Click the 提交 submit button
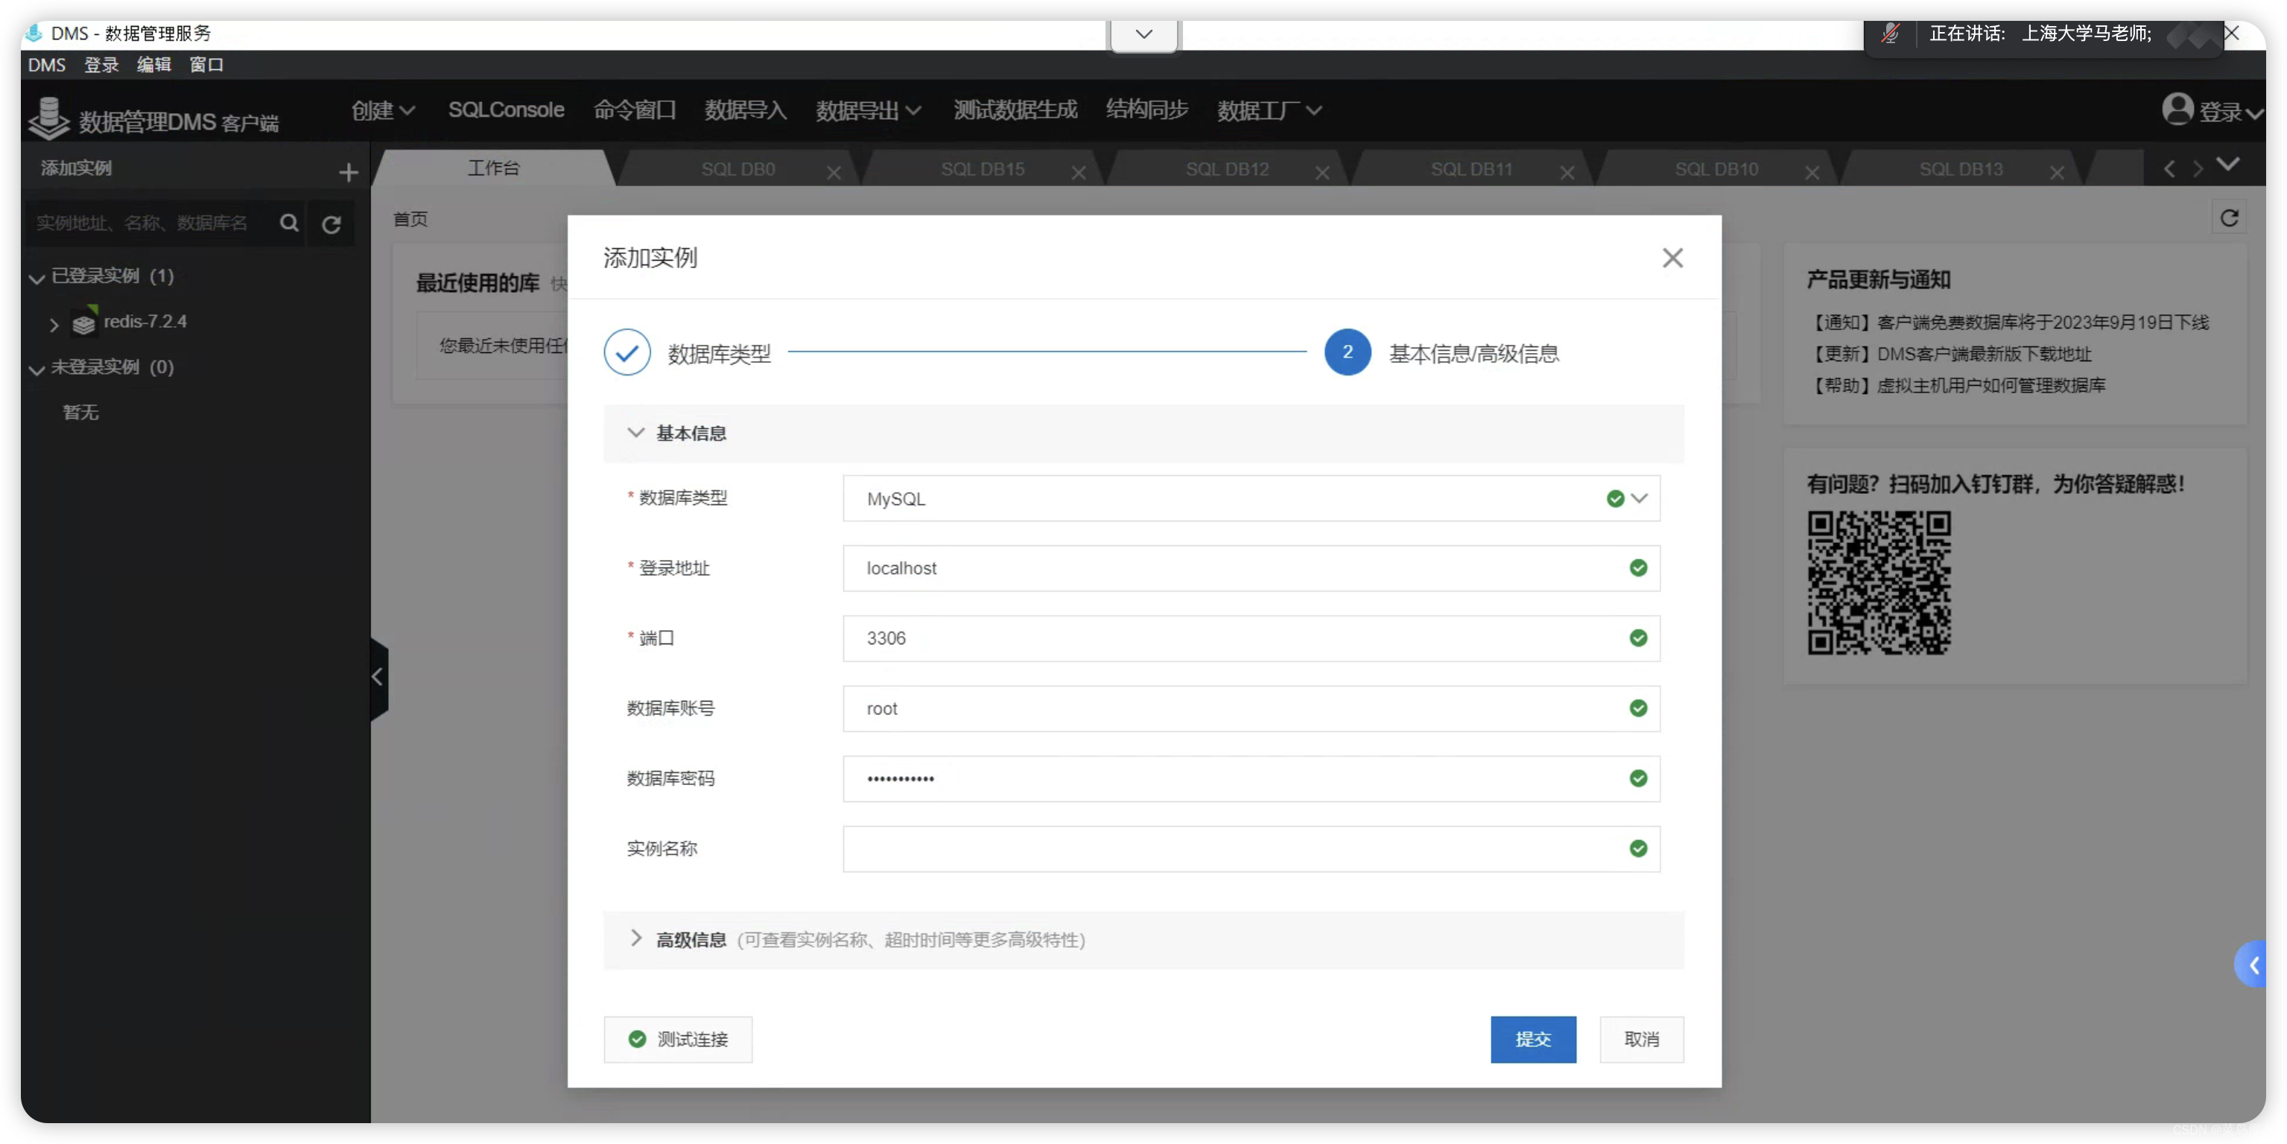 tap(1532, 1038)
